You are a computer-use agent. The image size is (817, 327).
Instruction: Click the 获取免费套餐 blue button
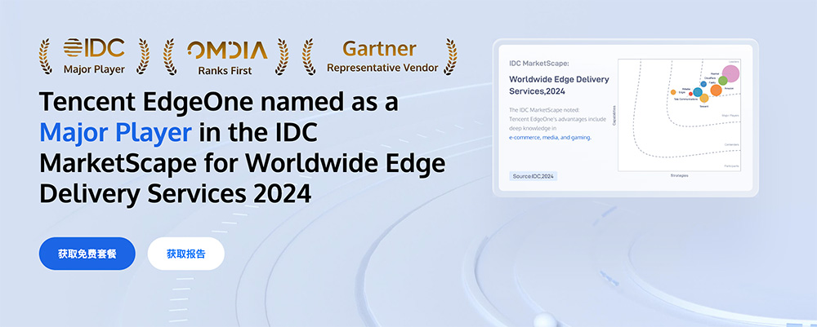[x=87, y=254]
